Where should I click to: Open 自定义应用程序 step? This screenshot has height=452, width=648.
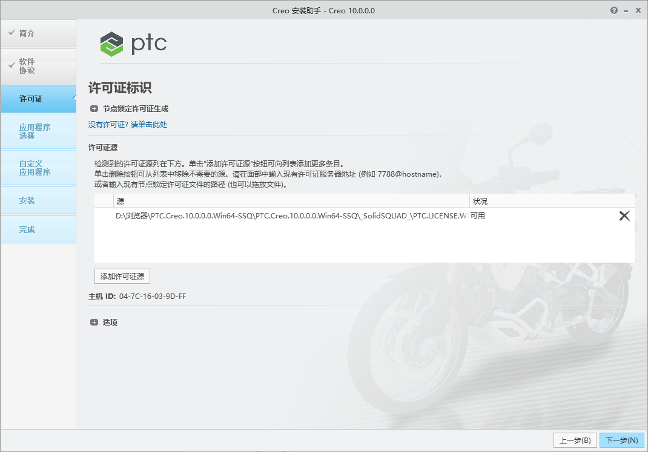[38, 168]
